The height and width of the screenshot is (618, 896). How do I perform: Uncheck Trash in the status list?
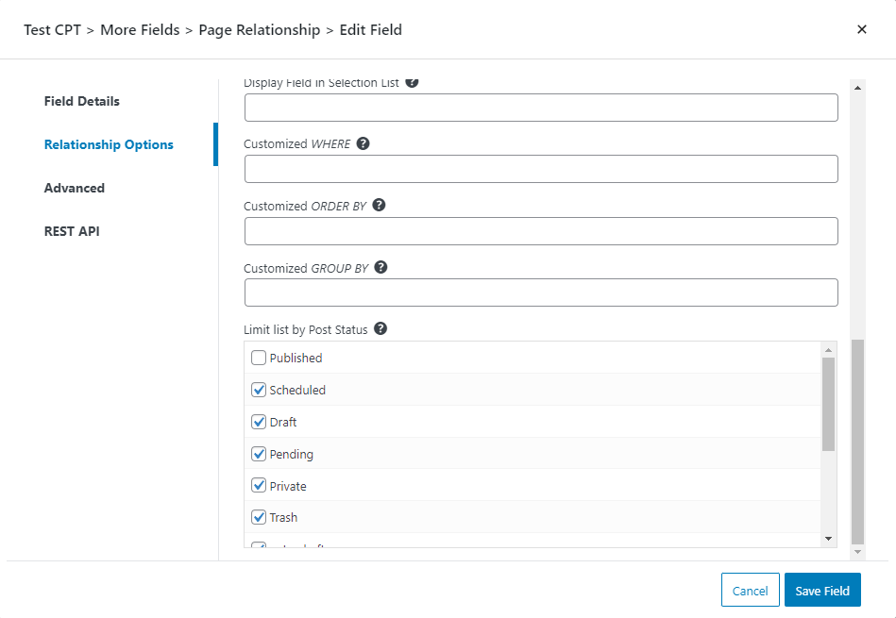[259, 517]
